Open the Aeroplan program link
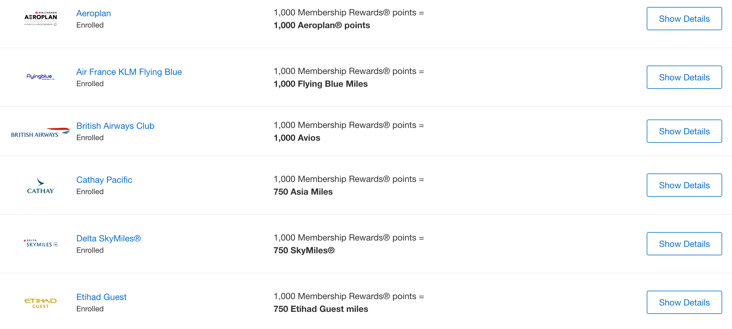This screenshot has width=732, height=329. [93, 13]
